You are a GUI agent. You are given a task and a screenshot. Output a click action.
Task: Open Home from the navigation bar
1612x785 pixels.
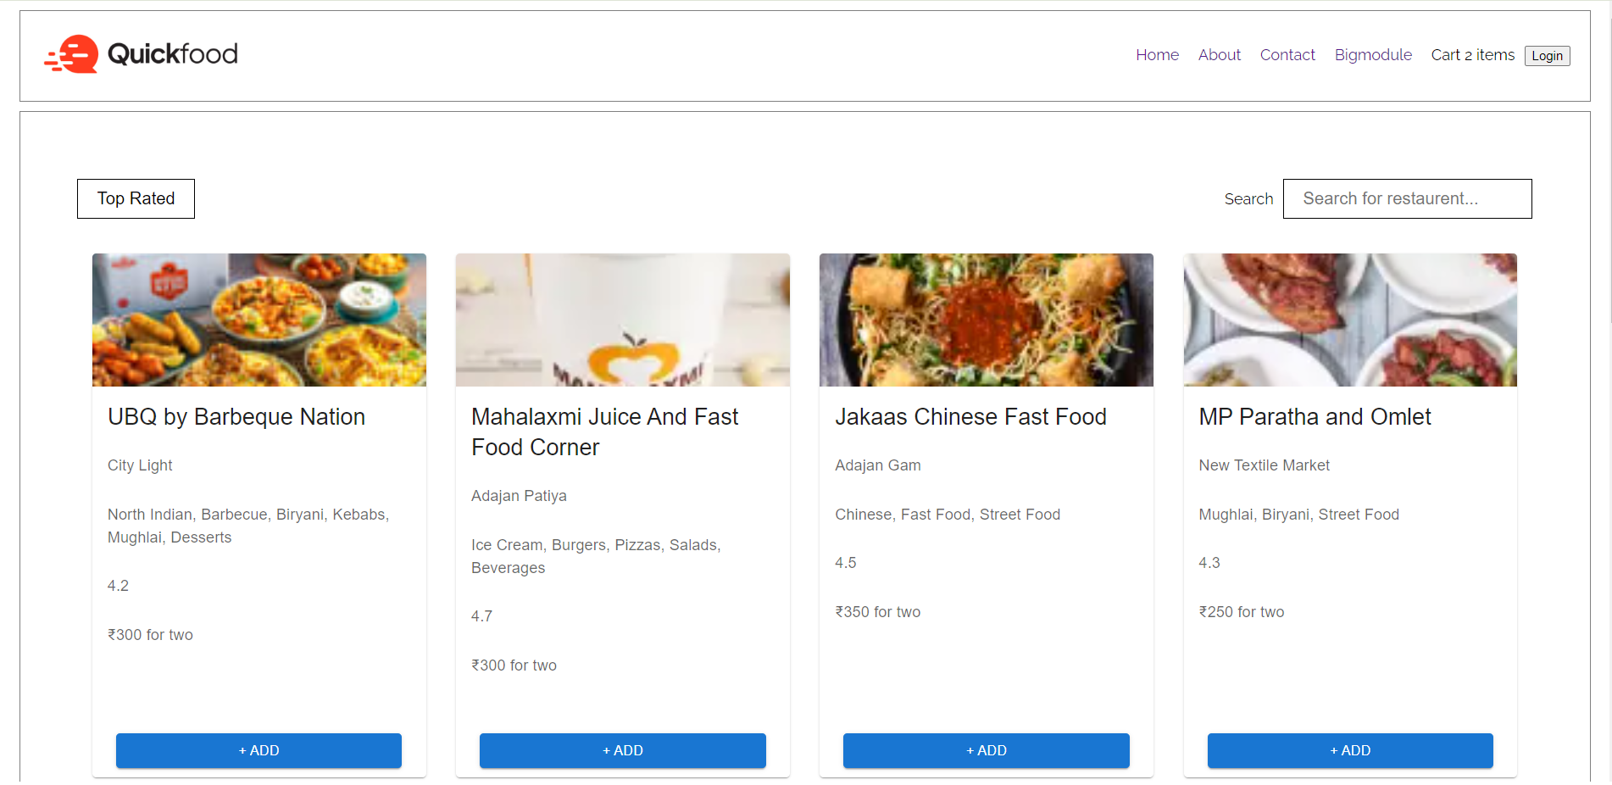pos(1156,54)
